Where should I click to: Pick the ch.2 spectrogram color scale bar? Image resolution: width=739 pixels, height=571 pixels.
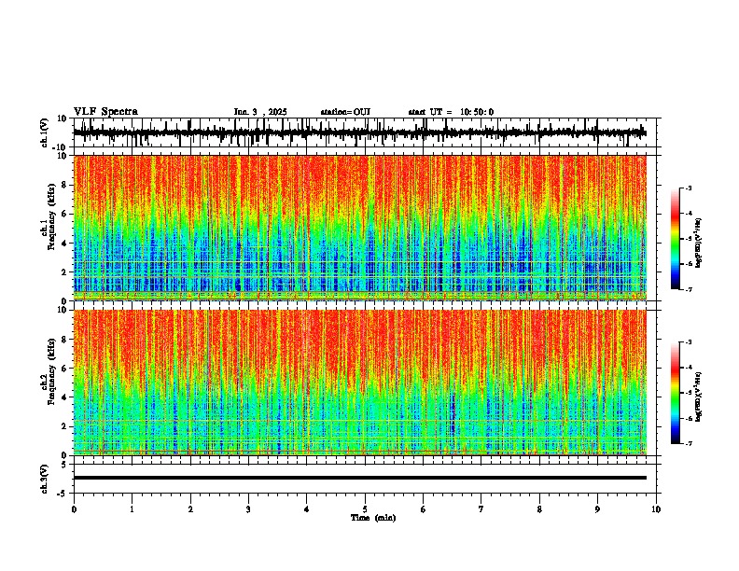(x=675, y=393)
